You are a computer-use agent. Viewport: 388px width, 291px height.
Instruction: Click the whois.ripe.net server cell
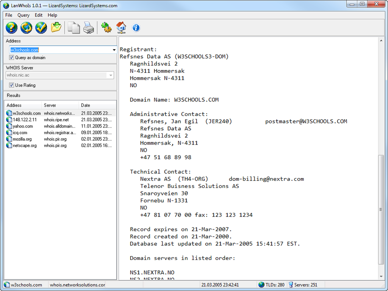pos(56,120)
